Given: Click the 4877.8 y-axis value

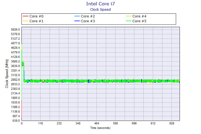Looking at the screenshot, I should coord(15,43).
